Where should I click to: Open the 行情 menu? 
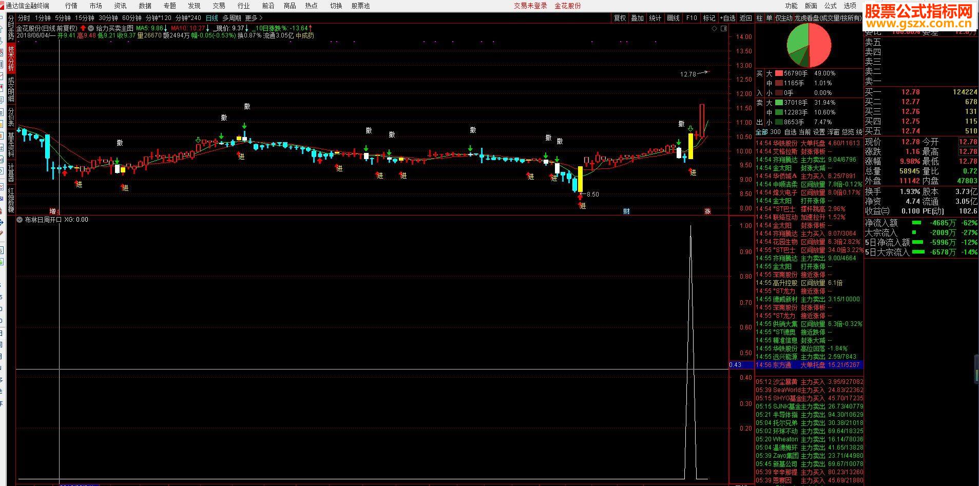(71, 6)
